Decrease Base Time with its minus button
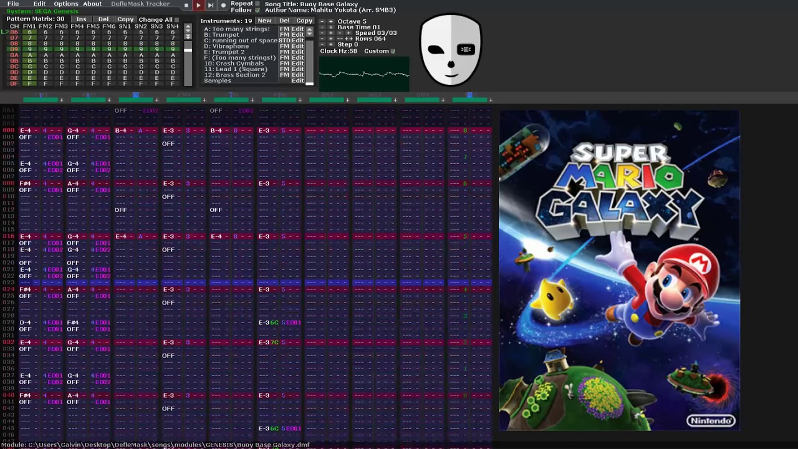 (322, 27)
